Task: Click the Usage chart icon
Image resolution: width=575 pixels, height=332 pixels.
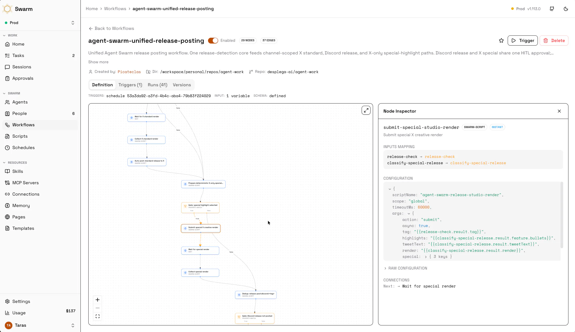Action: 7,313
